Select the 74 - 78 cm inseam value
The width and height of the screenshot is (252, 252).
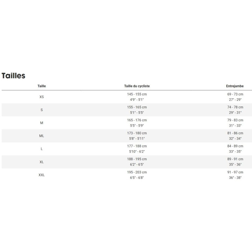(x=234, y=107)
